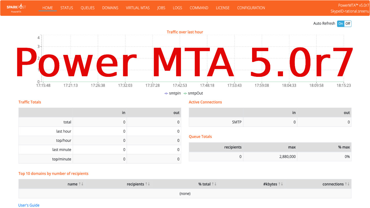Open the STATUS page
This screenshot has width=370, height=208.
tap(67, 8)
